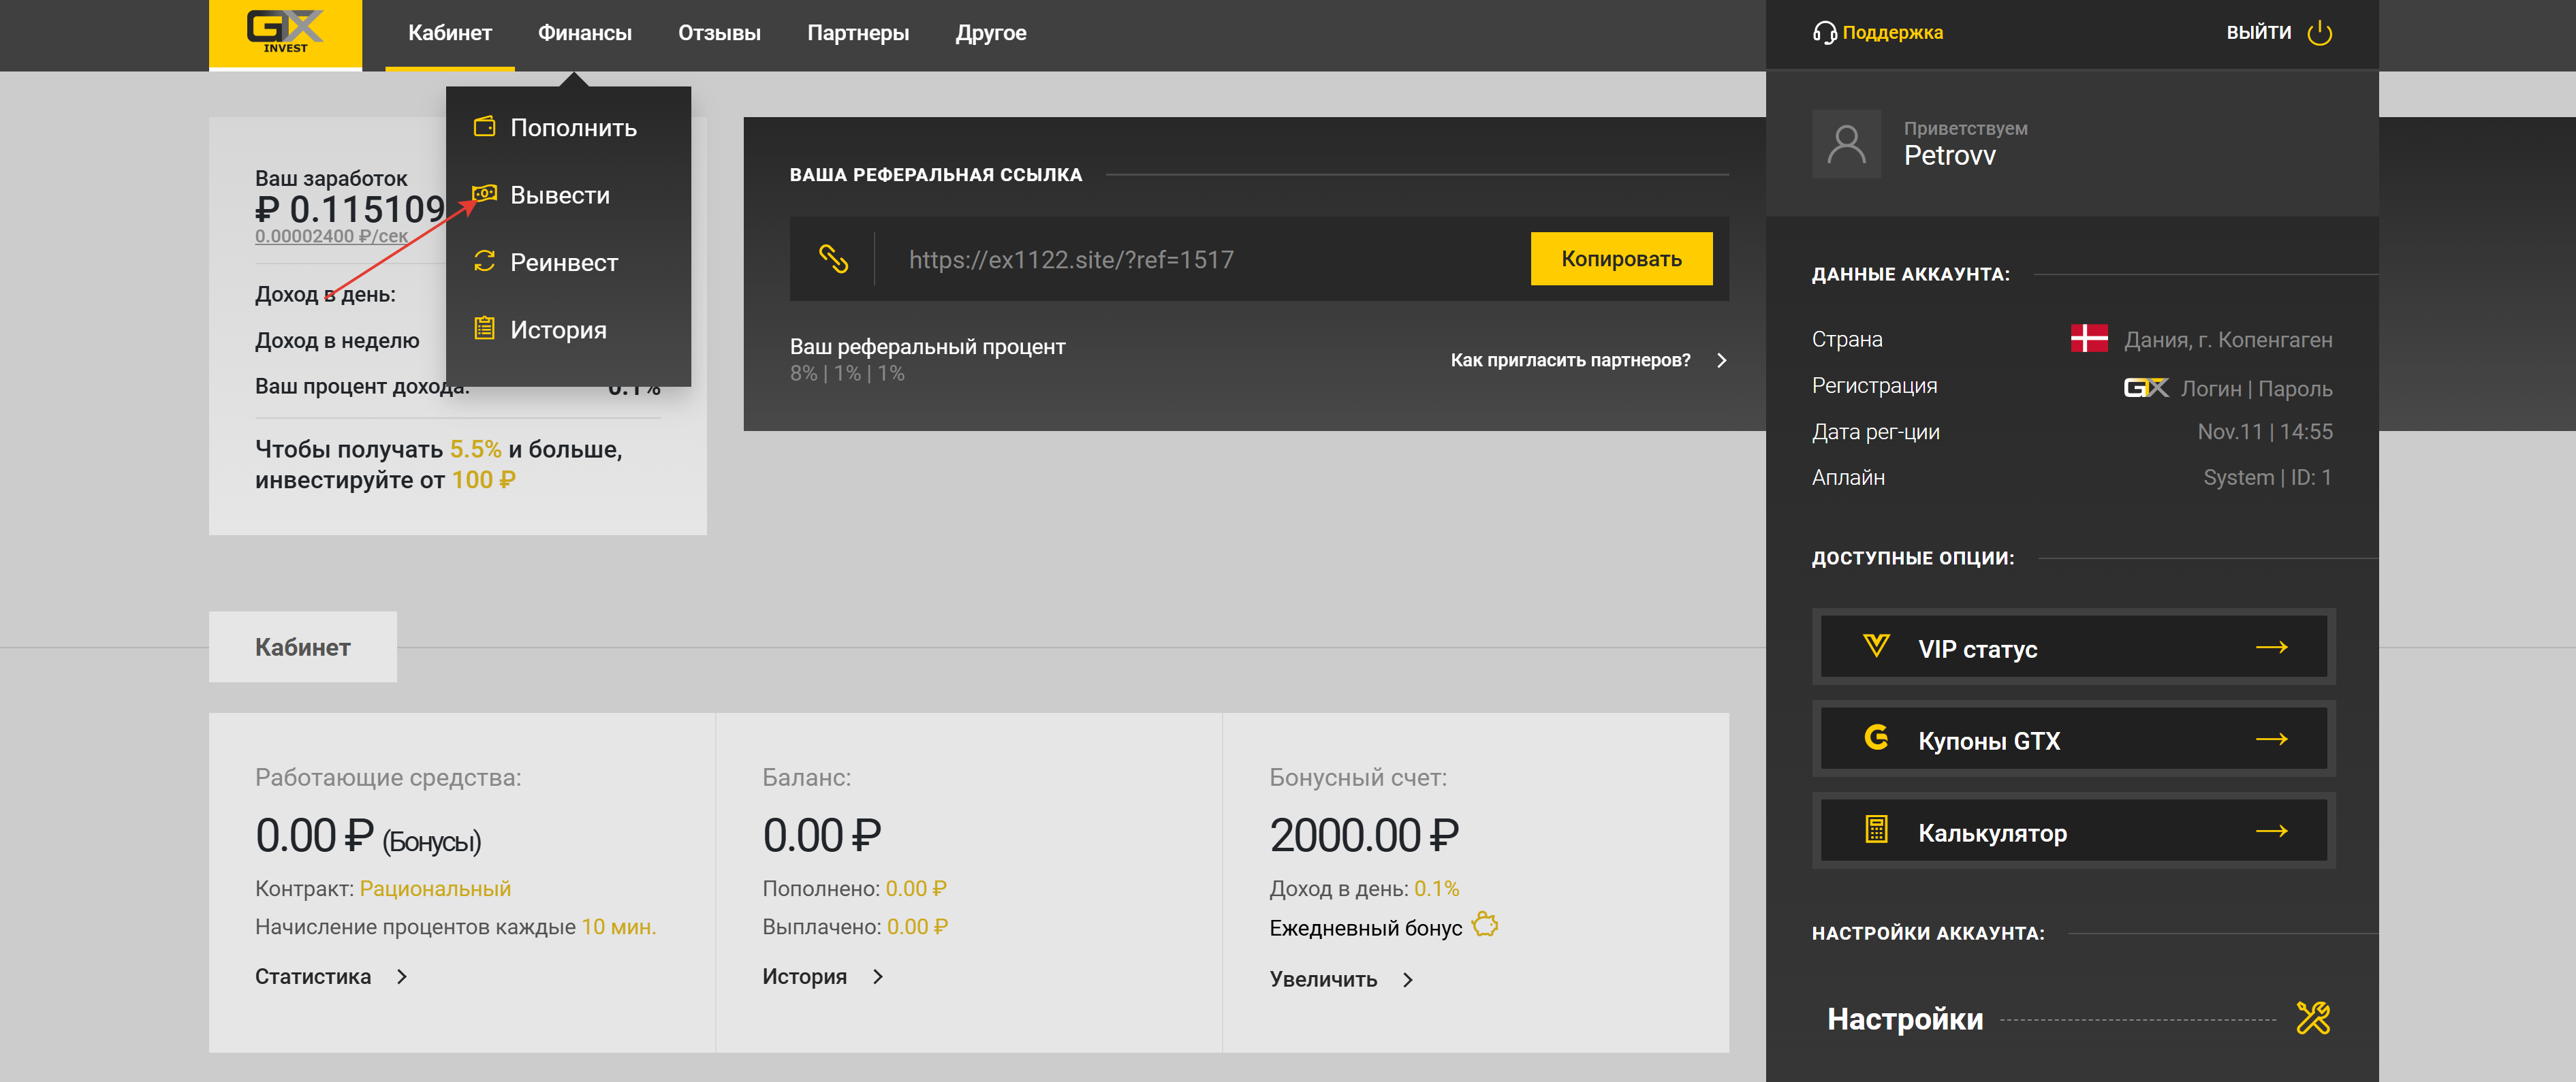Choose Пополнить from the Финансы dropdown
Screen dimensions: 2576x1082
point(568,127)
